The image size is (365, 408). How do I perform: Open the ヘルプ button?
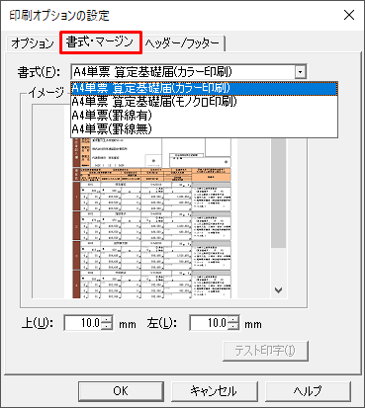click(x=308, y=391)
